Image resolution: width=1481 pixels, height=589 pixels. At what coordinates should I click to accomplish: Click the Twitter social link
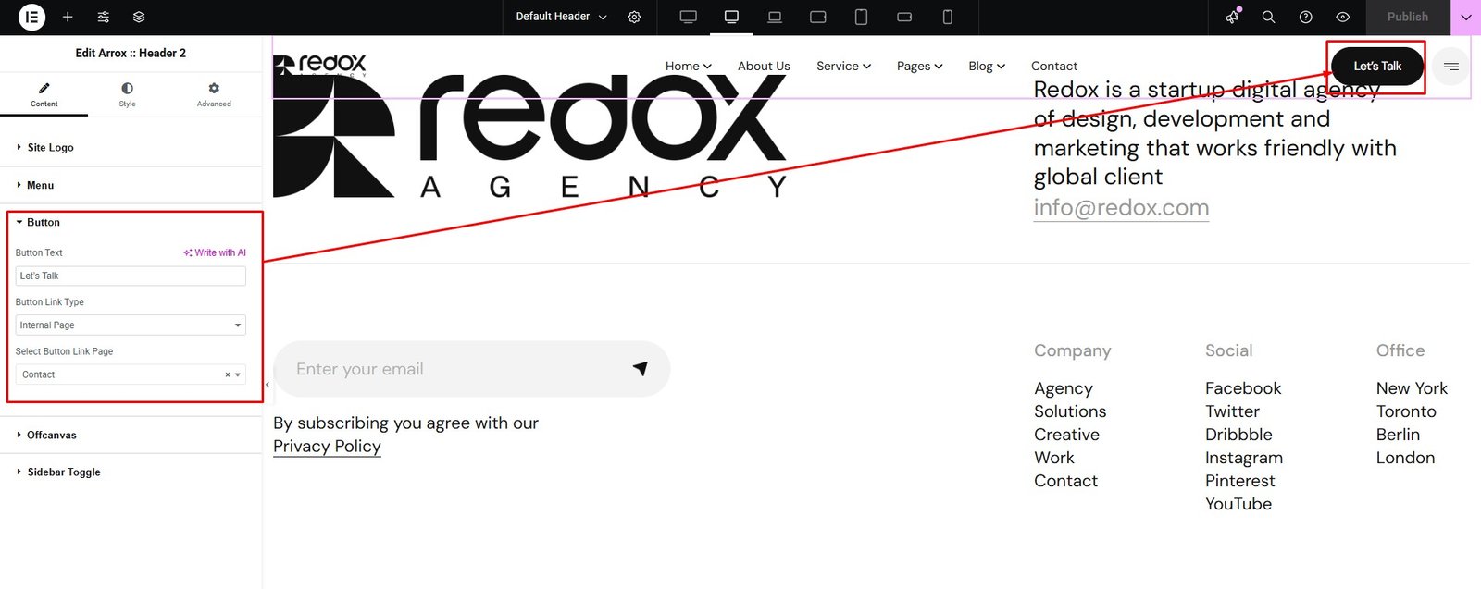point(1232,411)
